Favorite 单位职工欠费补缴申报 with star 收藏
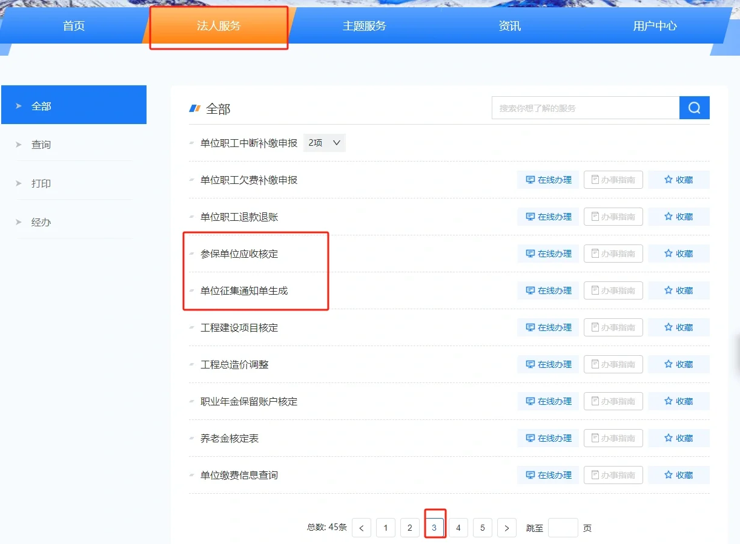The image size is (740, 544). click(678, 180)
